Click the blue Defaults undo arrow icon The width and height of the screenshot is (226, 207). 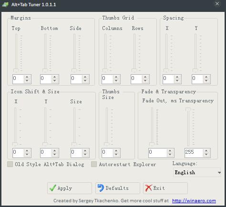(101, 188)
